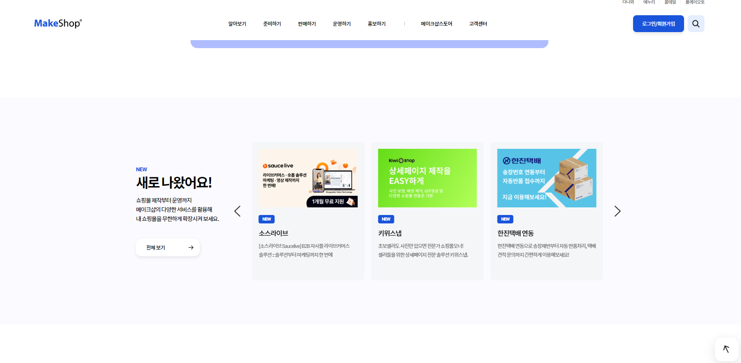Open the 고객센터 menu

point(478,24)
